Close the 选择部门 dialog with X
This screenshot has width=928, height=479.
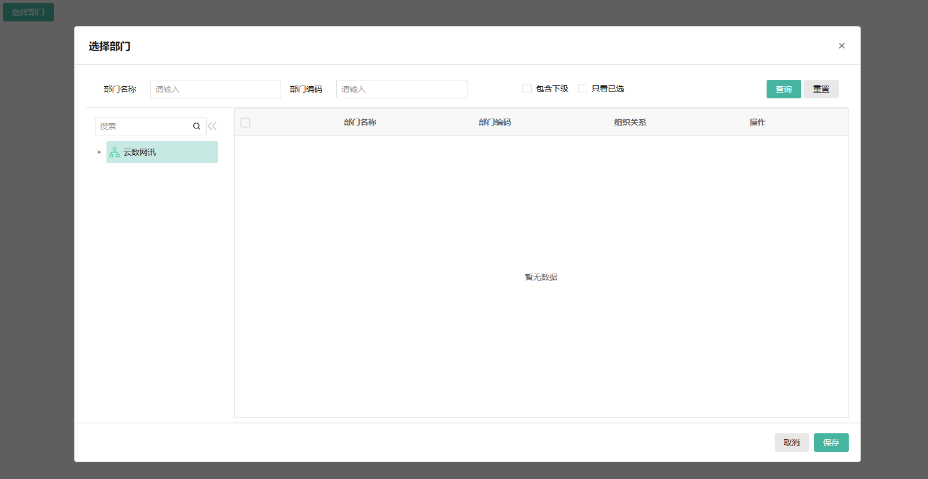tap(841, 46)
